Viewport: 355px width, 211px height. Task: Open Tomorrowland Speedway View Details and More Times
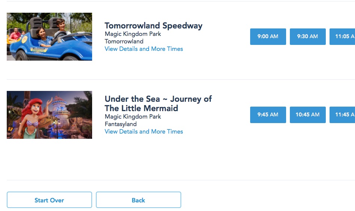click(x=144, y=49)
